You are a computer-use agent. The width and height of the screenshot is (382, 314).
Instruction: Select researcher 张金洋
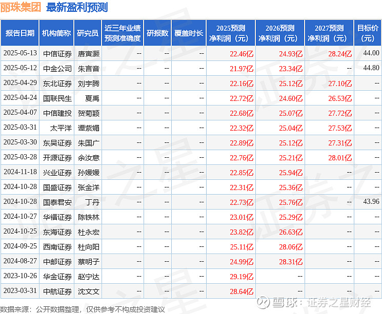pyautogui.click(x=89, y=187)
